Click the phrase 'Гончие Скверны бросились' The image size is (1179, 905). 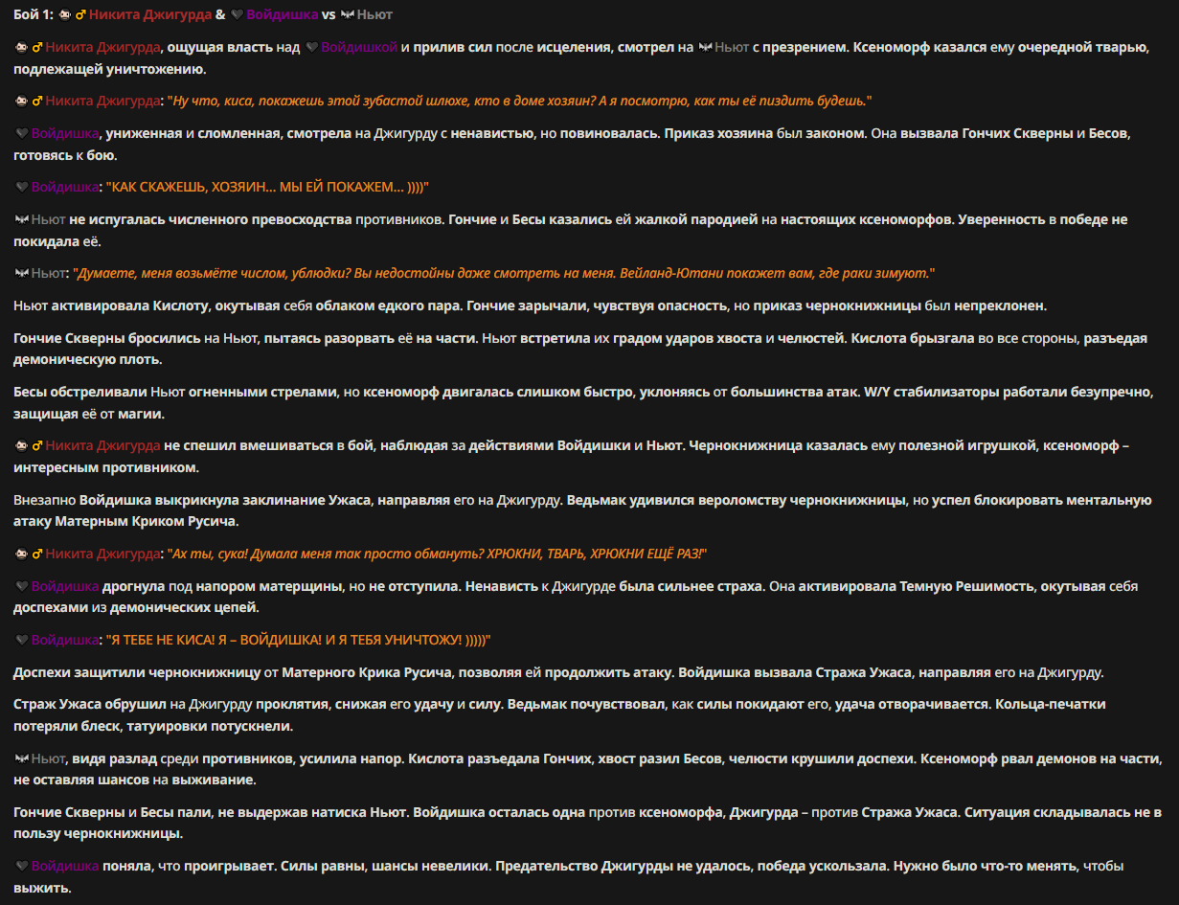tap(106, 338)
